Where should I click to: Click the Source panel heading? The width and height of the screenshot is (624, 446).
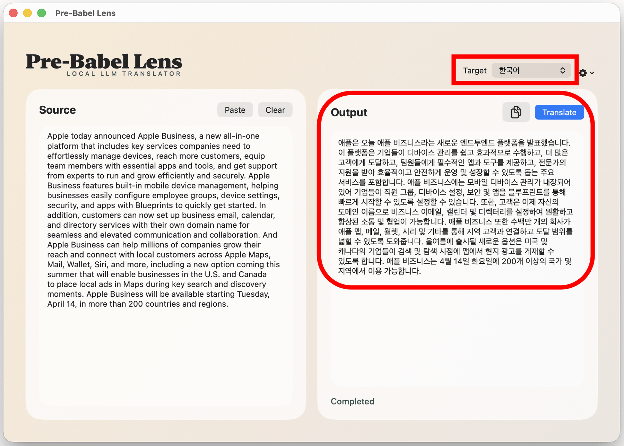tap(58, 110)
